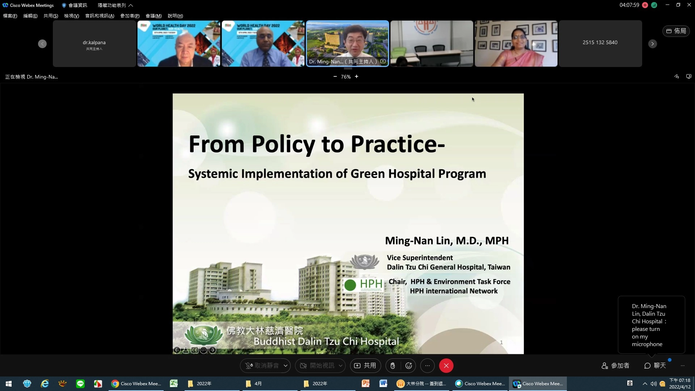The height and width of the screenshot is (391, 695).
Task: Raise hand using the hand icon
Action: click(x=393, y=366)
